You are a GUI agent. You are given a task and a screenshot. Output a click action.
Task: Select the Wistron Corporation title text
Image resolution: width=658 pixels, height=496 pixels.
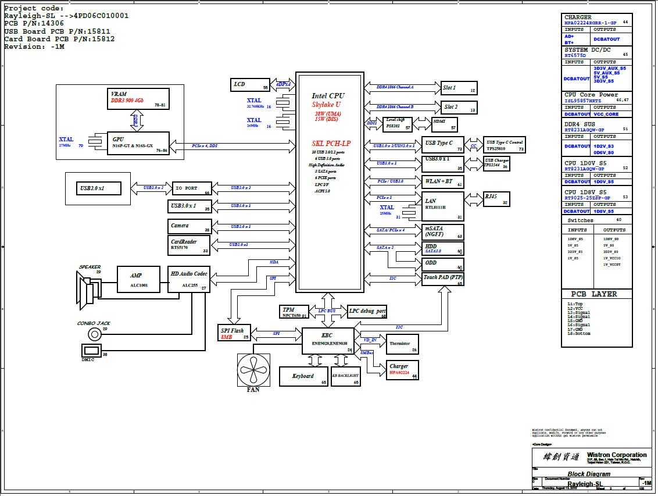(x=617, y=455)
